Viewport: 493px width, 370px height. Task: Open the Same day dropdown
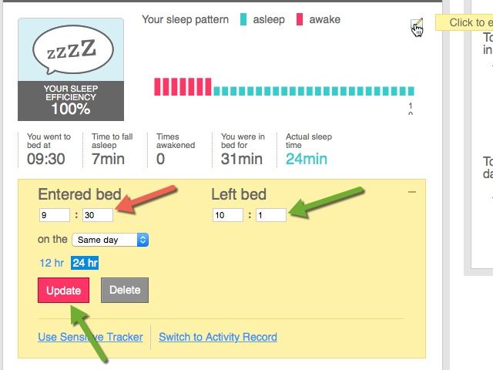(x=110, y=240)
